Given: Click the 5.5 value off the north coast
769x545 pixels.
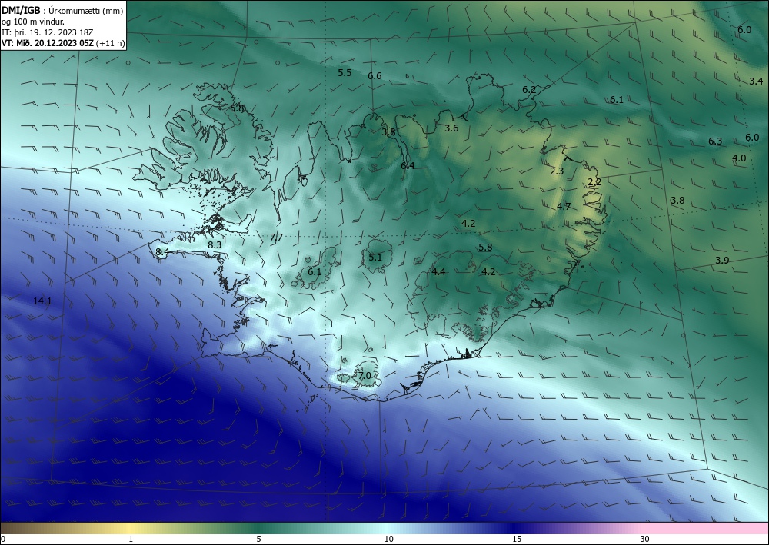Looking at the screenshot, I should click(345, 72).
